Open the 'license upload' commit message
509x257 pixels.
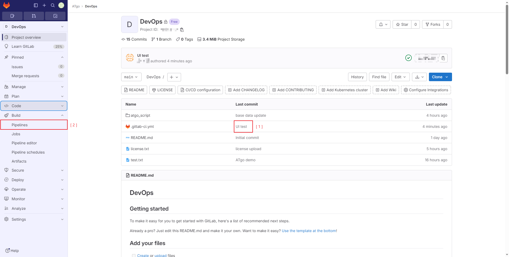point(248,149)
